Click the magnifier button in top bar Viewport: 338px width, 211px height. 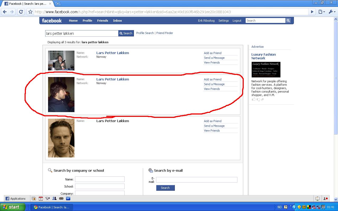288,21
